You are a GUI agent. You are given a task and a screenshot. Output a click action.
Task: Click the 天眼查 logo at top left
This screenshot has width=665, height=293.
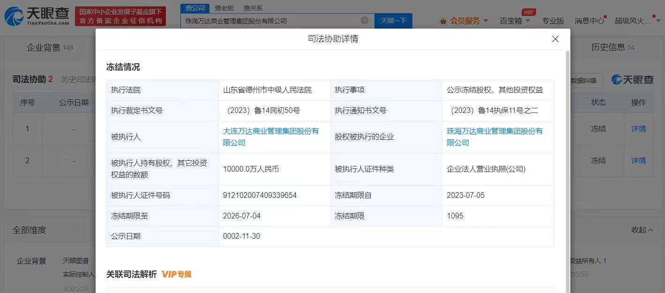pyautogui.click(x=36, y=16)
